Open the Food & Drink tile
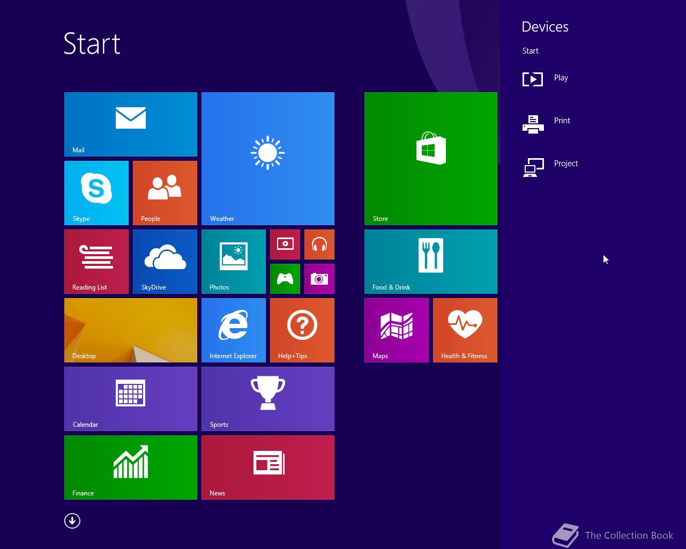 click(431, 262)
